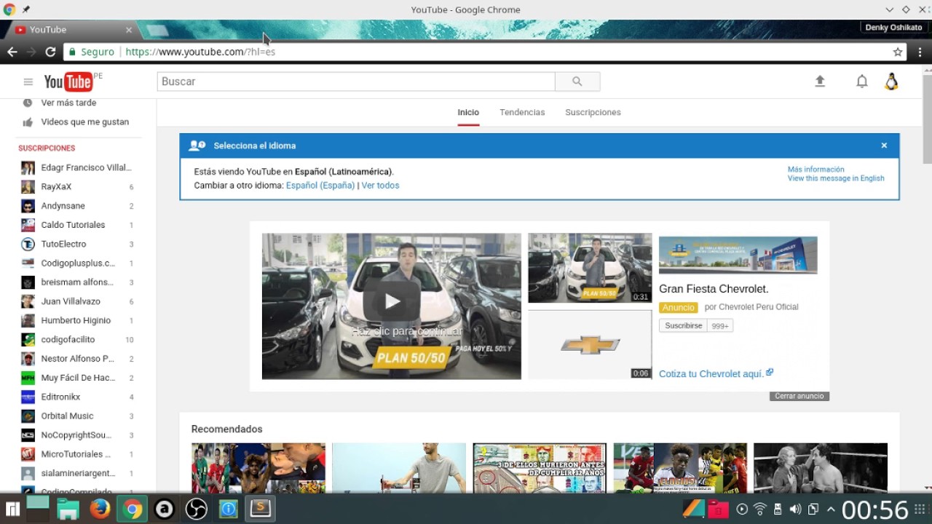Click View this message in English
The width and height of the screenshot is (932, 524).
click(836, 178)
